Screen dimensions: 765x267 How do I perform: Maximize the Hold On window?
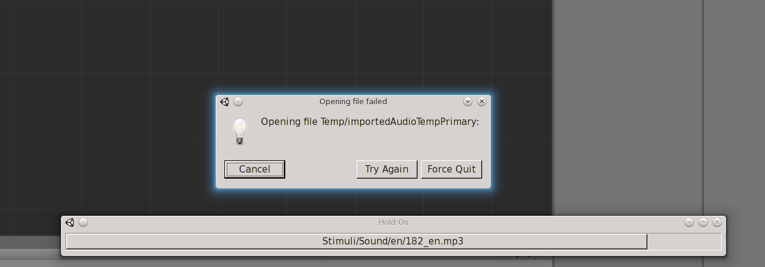703,222
